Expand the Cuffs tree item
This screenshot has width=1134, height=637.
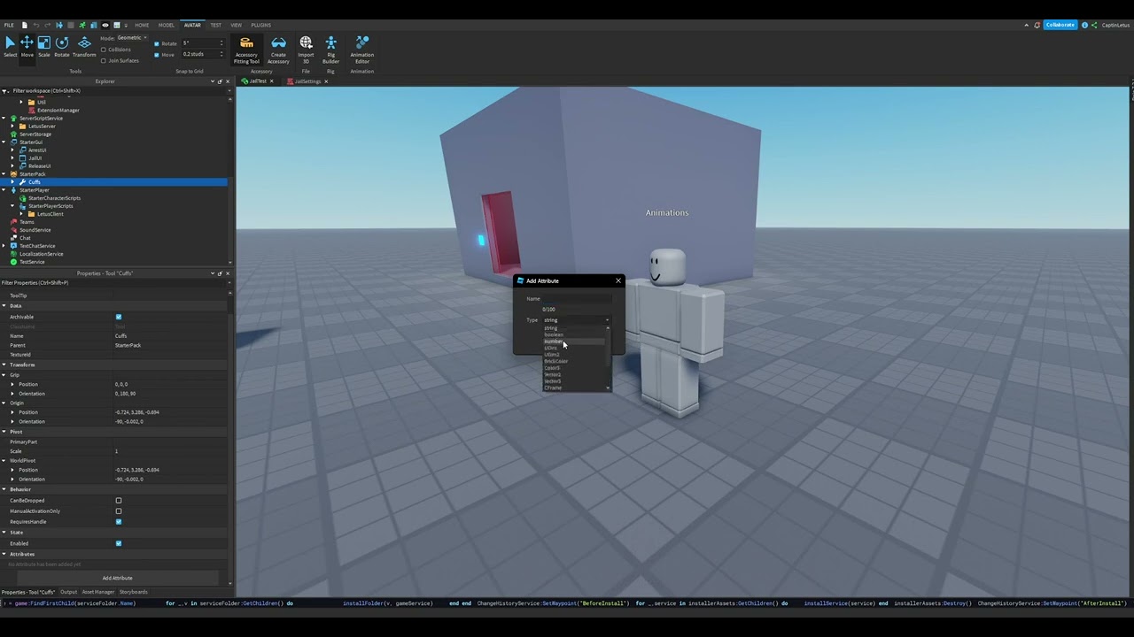12,182
